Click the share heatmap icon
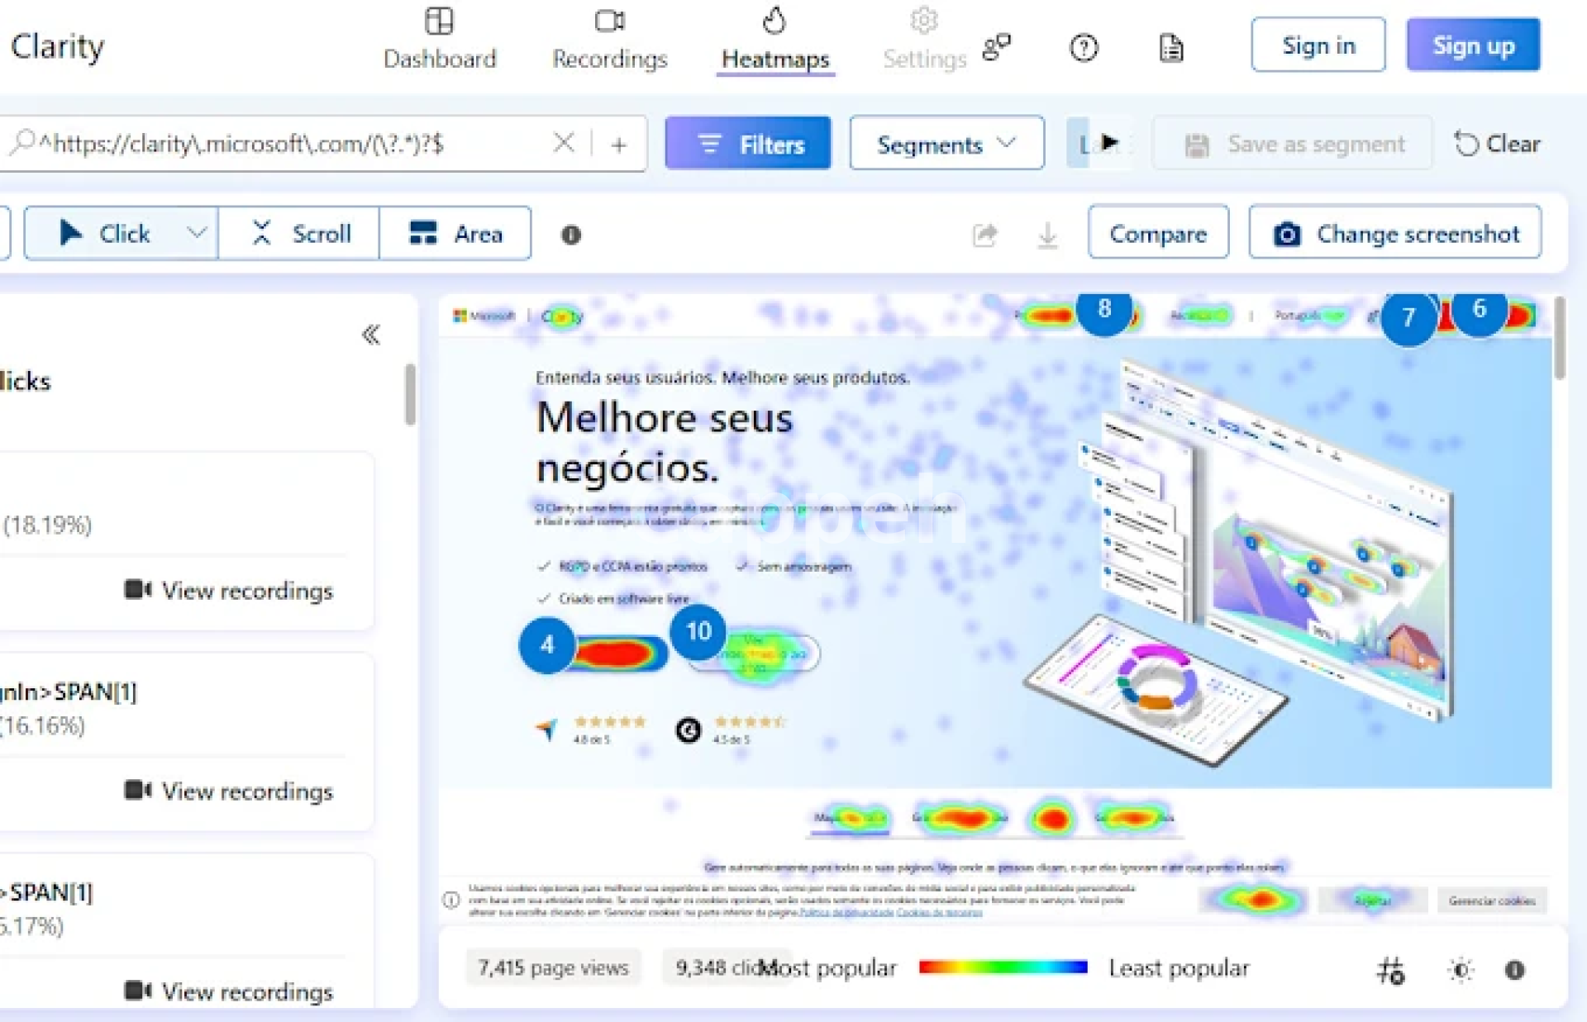 984,235
